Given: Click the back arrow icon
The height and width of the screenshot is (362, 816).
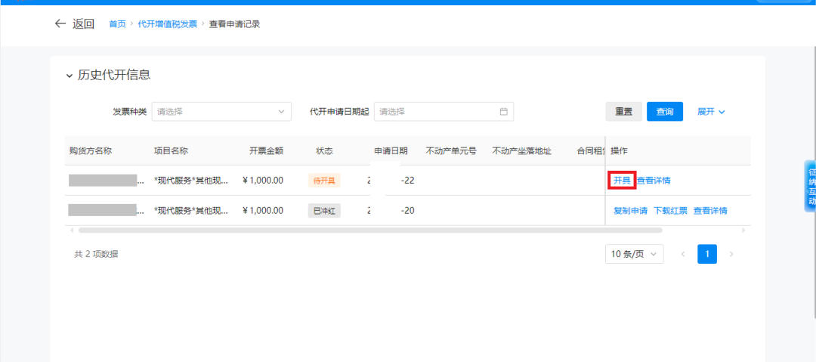Looking at the screenshot, I should [x=60, y=23].
